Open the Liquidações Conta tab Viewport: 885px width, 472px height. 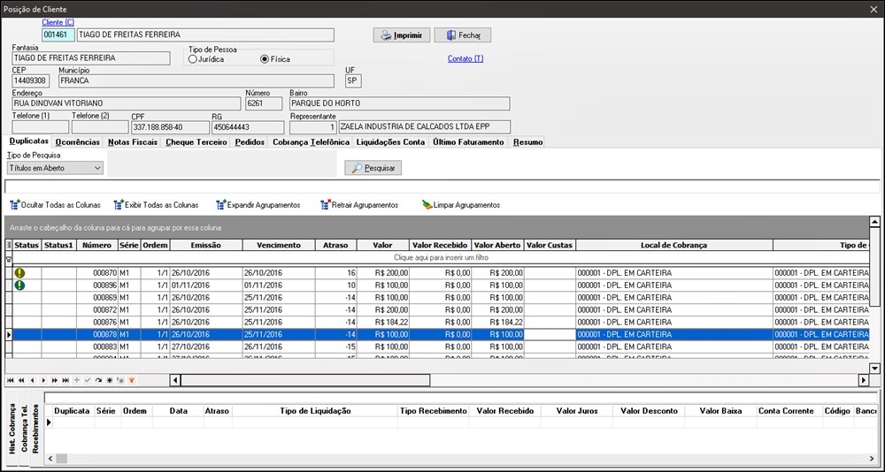click(390, 142)
